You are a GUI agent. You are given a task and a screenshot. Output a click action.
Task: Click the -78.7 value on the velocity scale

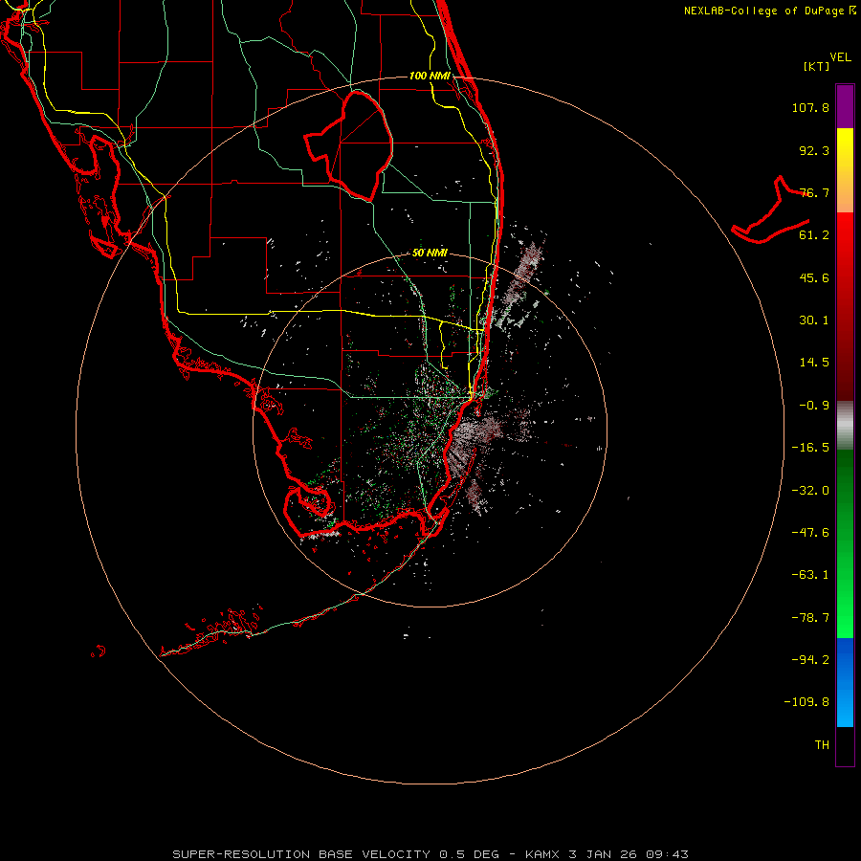[810, 618]
